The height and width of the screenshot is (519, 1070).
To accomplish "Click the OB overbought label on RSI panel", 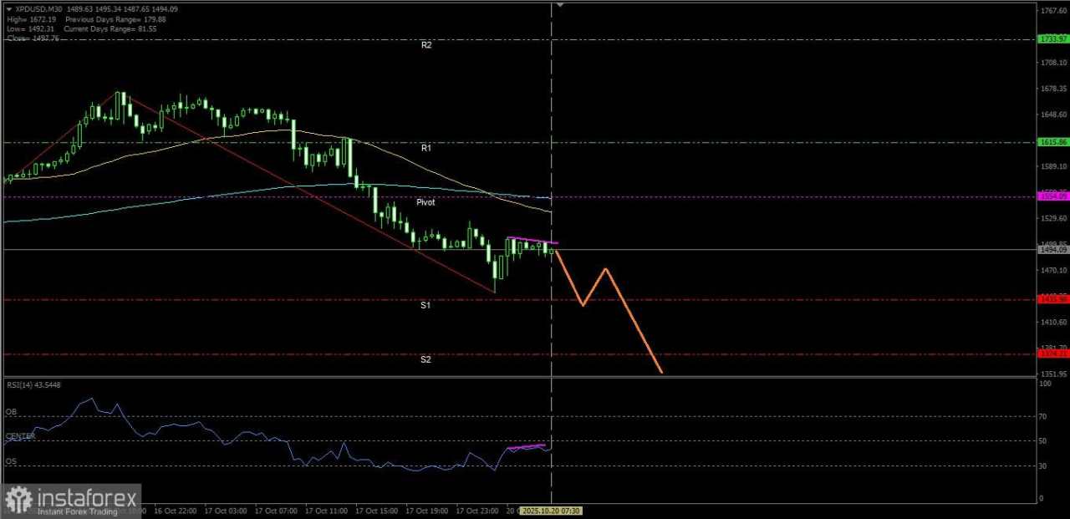I will tap(11, 412).
